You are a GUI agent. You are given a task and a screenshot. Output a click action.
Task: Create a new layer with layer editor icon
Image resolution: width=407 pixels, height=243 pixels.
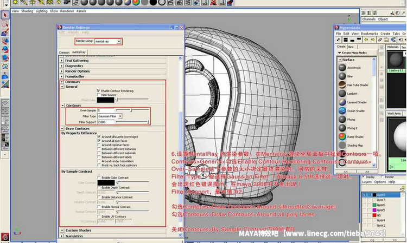click(402, 188)
